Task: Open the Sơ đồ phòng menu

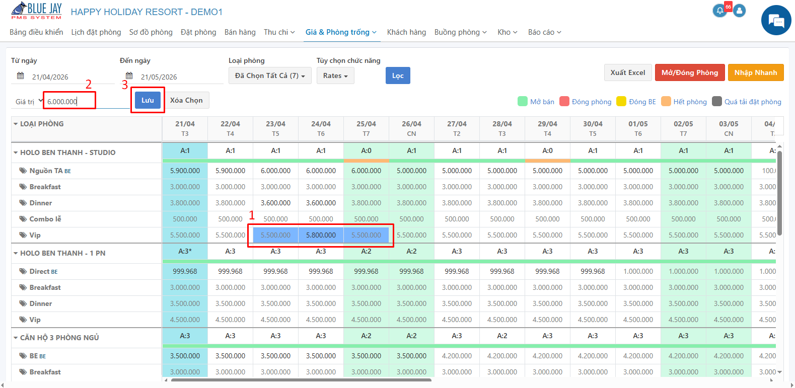Action: (x=151, y=32)
